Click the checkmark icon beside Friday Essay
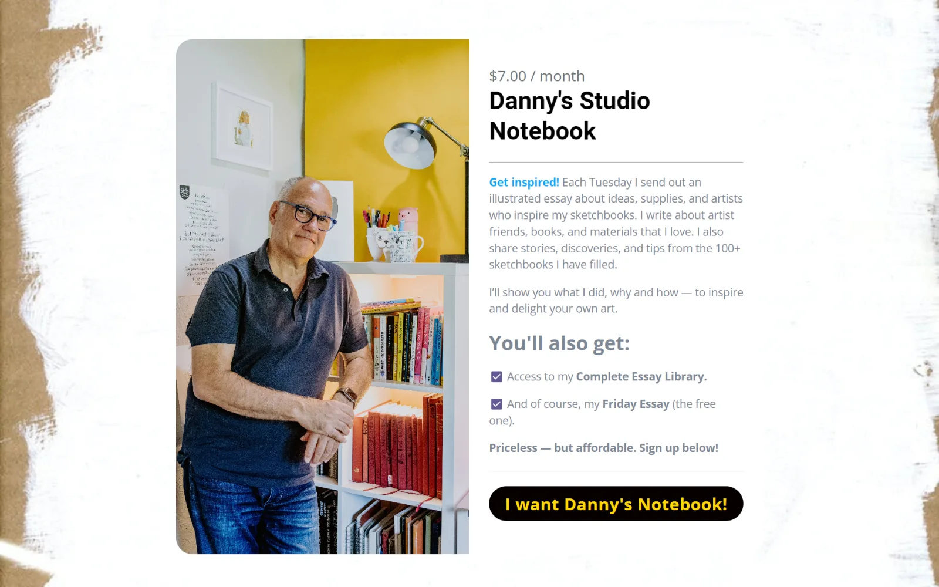 (496, 404)
